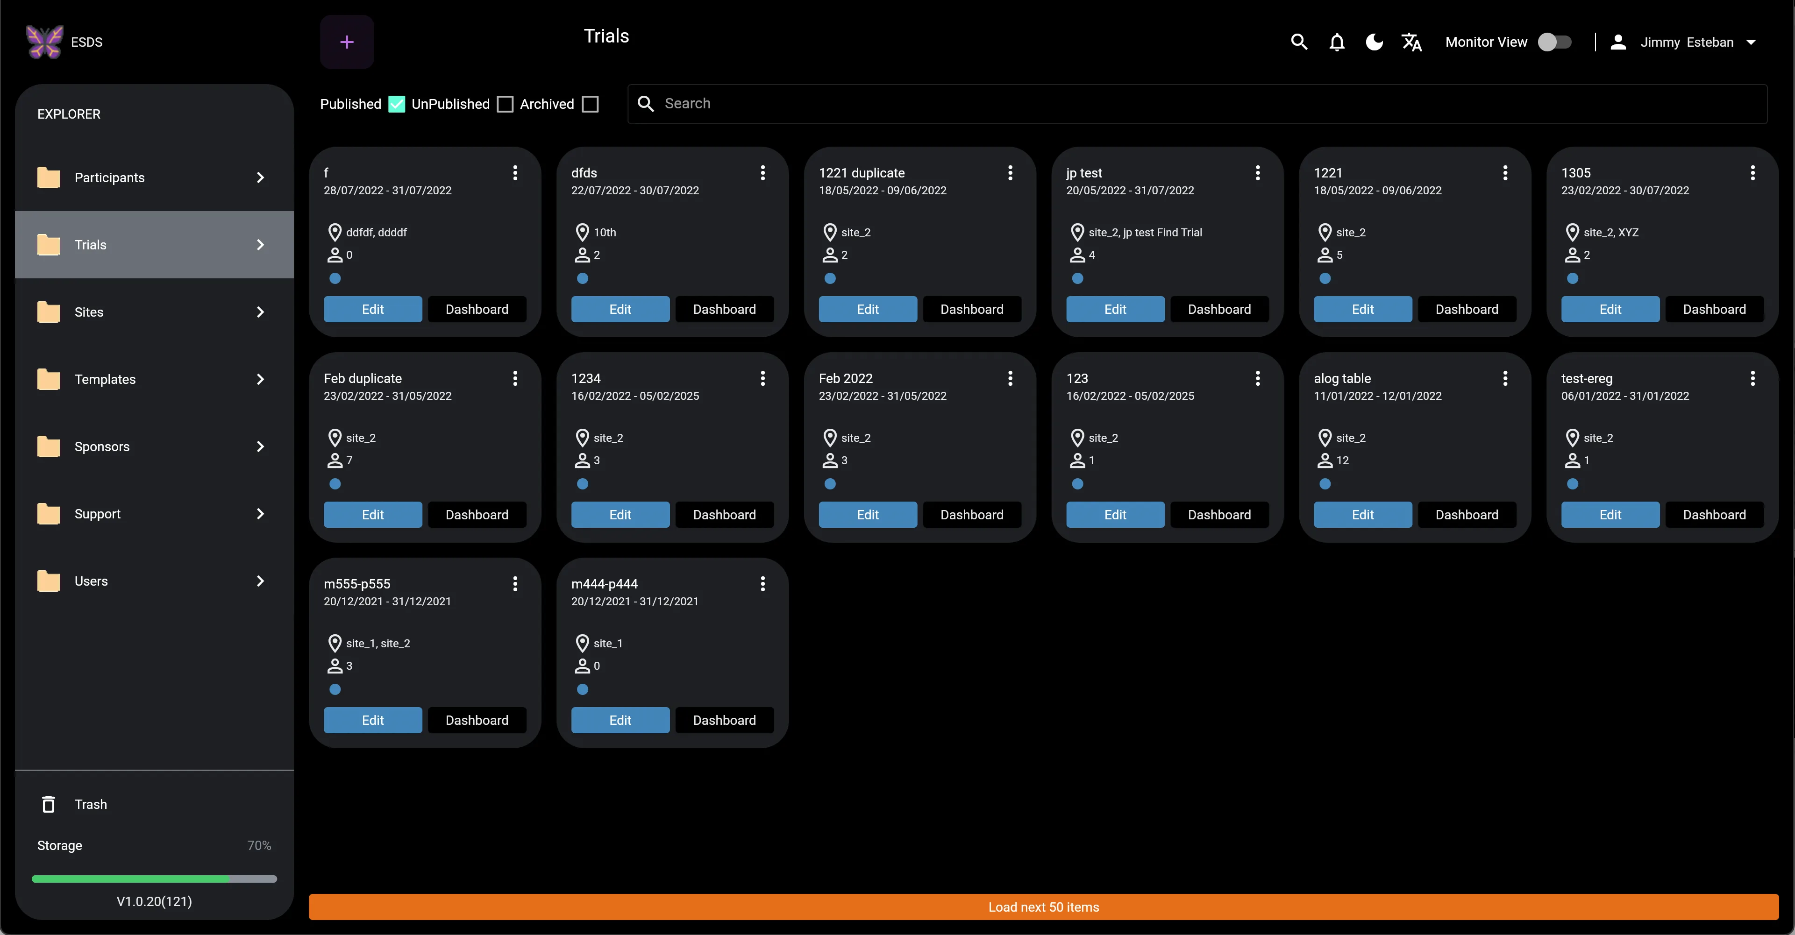Select Sites in the explorer

click(x=154, y=312)
